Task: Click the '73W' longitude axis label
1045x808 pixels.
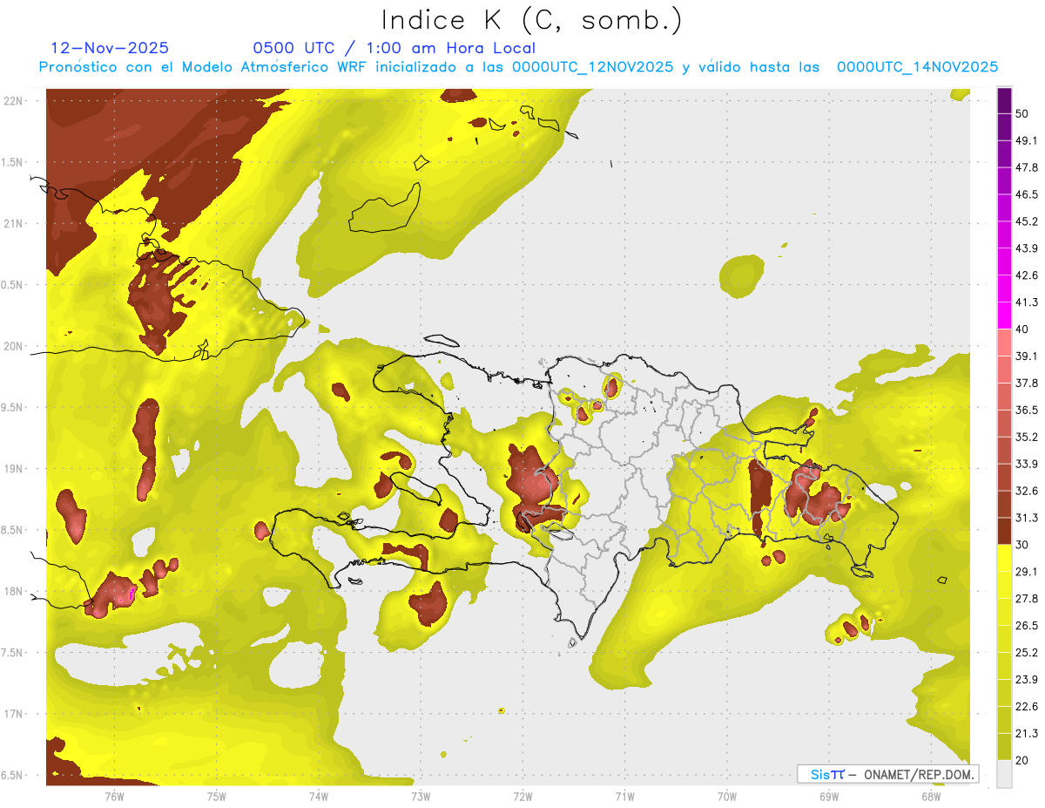Action: (421, 796)
